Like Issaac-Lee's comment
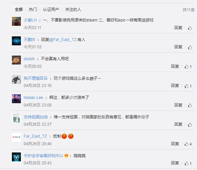This screenshot has width=197, height=170. coord(190,105)
